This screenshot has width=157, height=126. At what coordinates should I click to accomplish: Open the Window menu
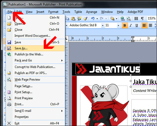(x=107, y=12)
